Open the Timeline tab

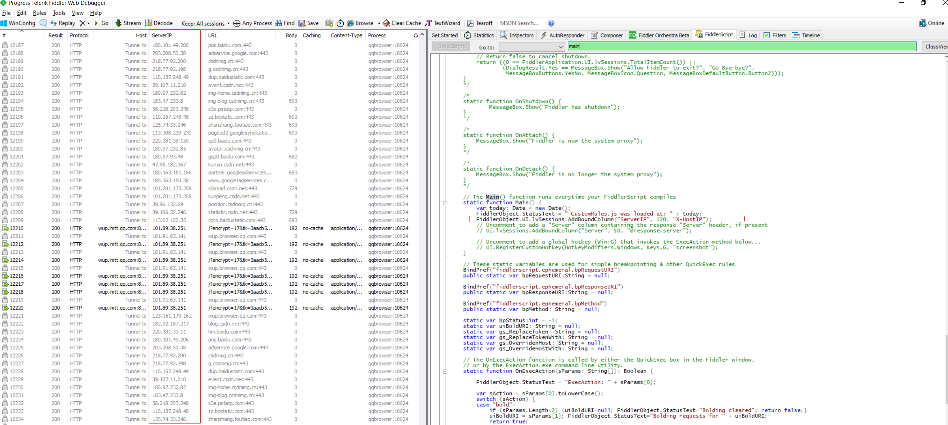(806, 35)
